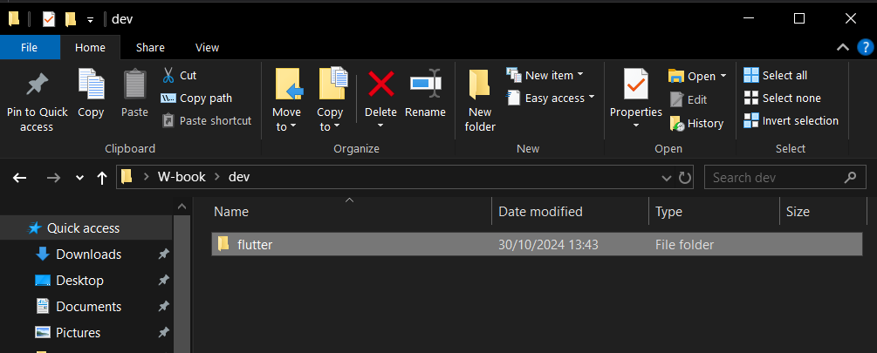
Task: Open the Help question mark
Action: 865,47
